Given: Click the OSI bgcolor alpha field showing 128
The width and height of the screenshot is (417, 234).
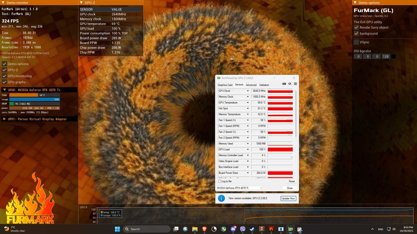Looking at the screenshot, I should (386, 56).
